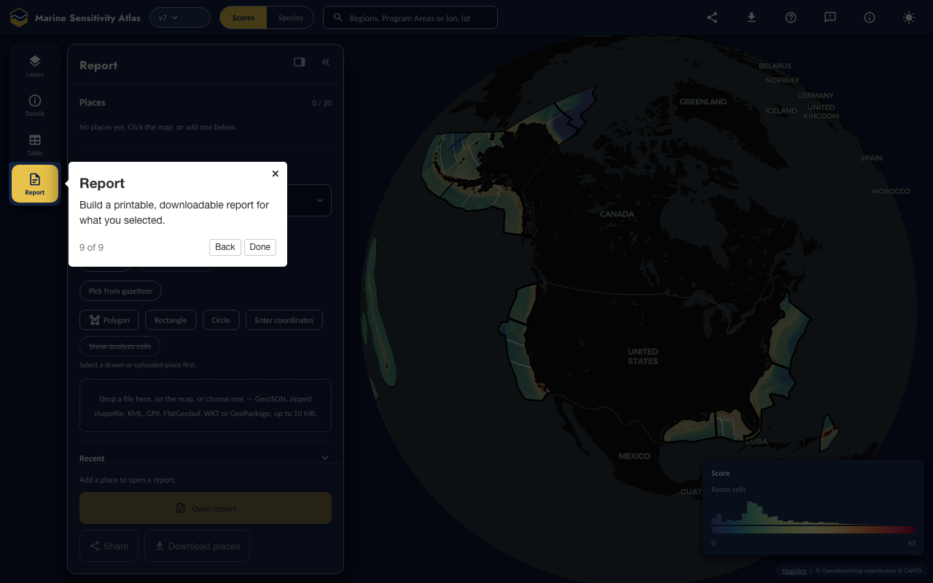Click the MEXICO map label
The height and width of the screenshot is (583, 933).
(634, 456)
